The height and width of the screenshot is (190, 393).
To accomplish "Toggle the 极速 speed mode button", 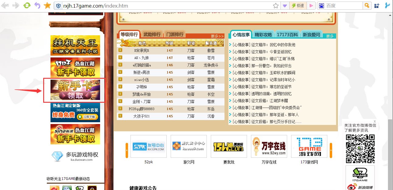I will point(298,5).
